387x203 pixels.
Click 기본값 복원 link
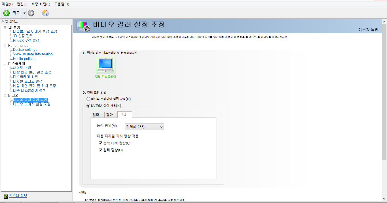[x=368, y=30]
